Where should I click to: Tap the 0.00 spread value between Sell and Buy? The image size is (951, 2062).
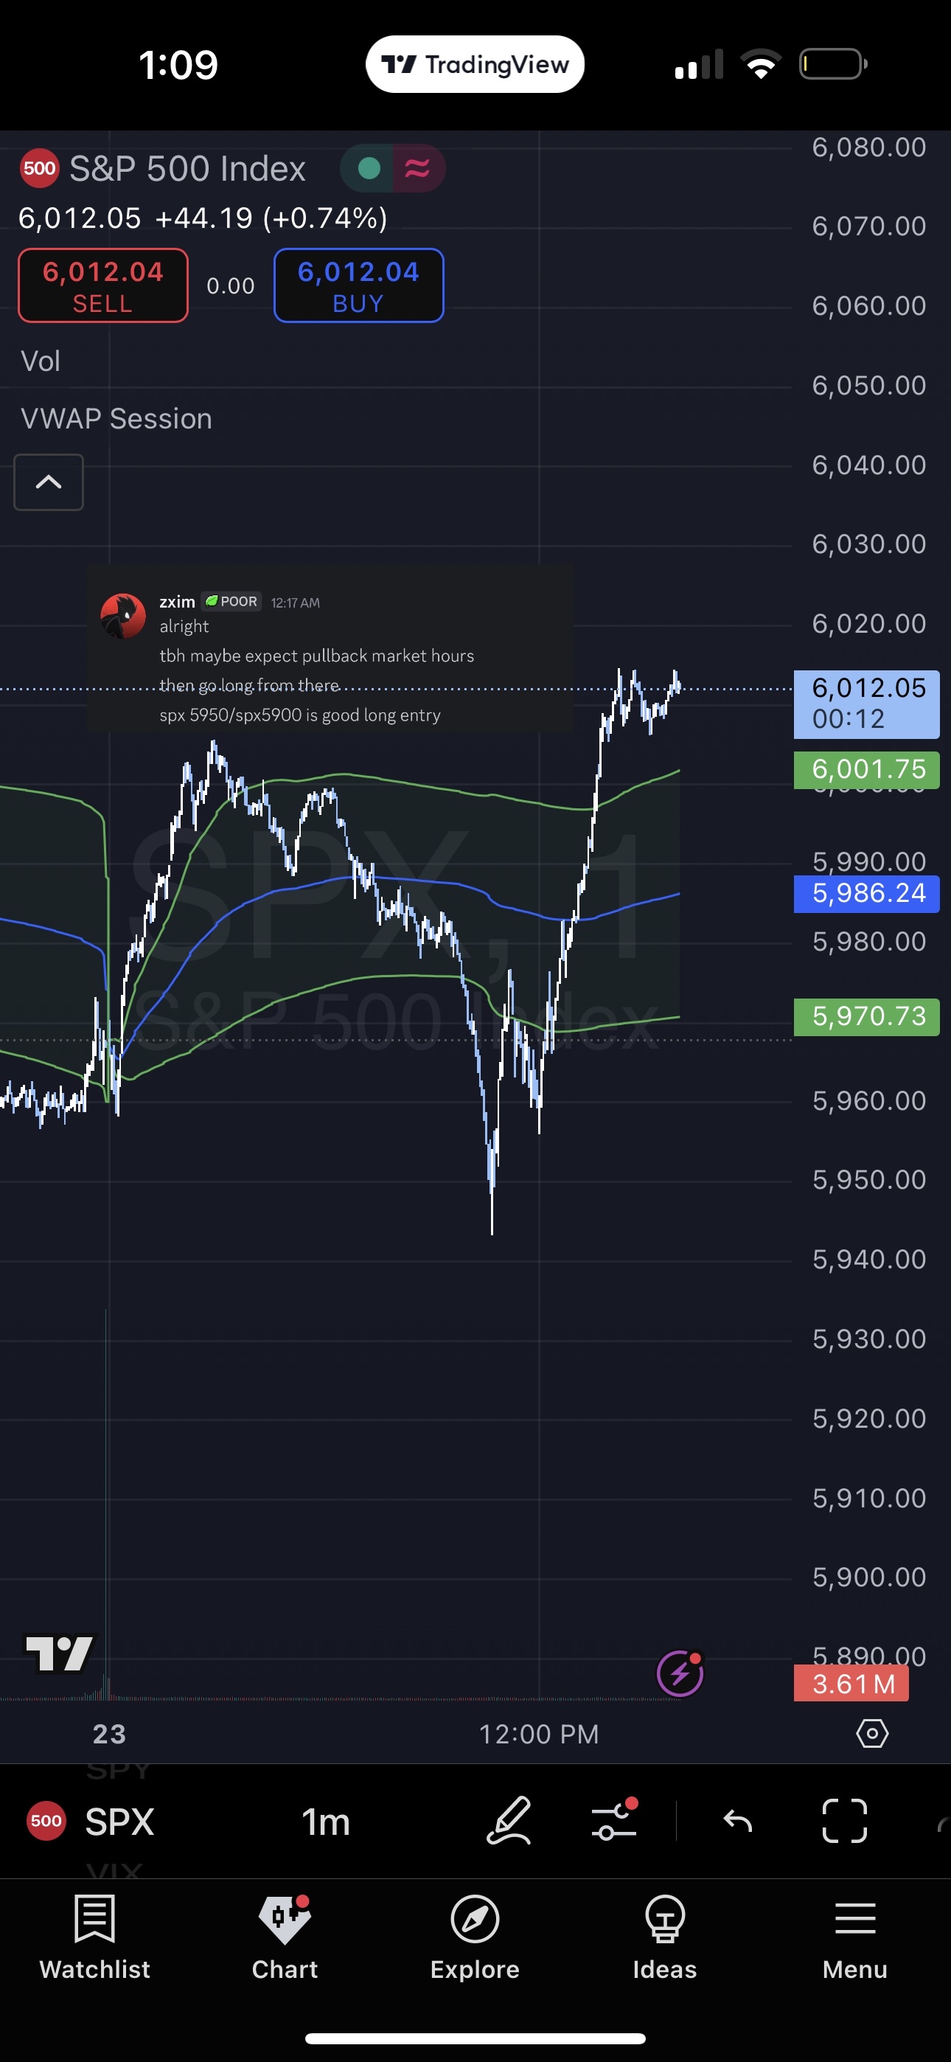tap(231, 285)
